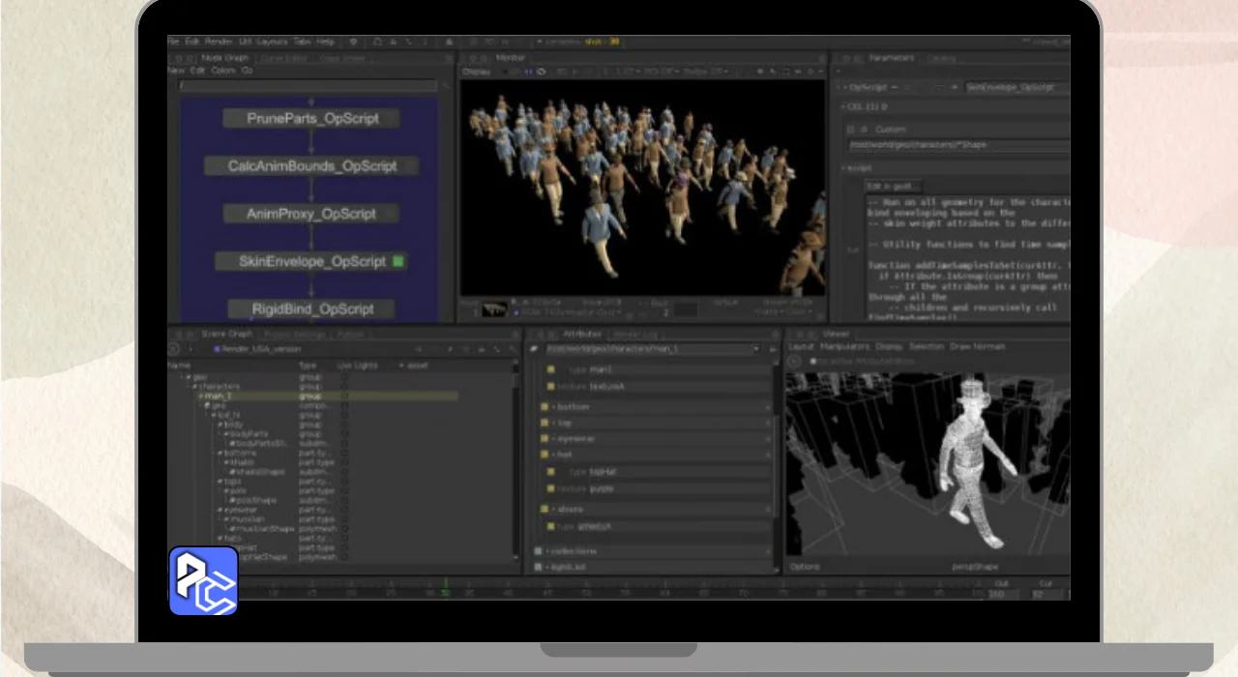Toggle Live Lights checkbox for geo row
The height and width of the screenshot is (677, 1238).
[x=344, y=377]
